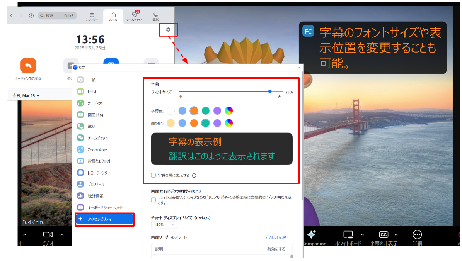Go back with the left arrow
This screenshot has width=462, height=261.
(11, 15)
